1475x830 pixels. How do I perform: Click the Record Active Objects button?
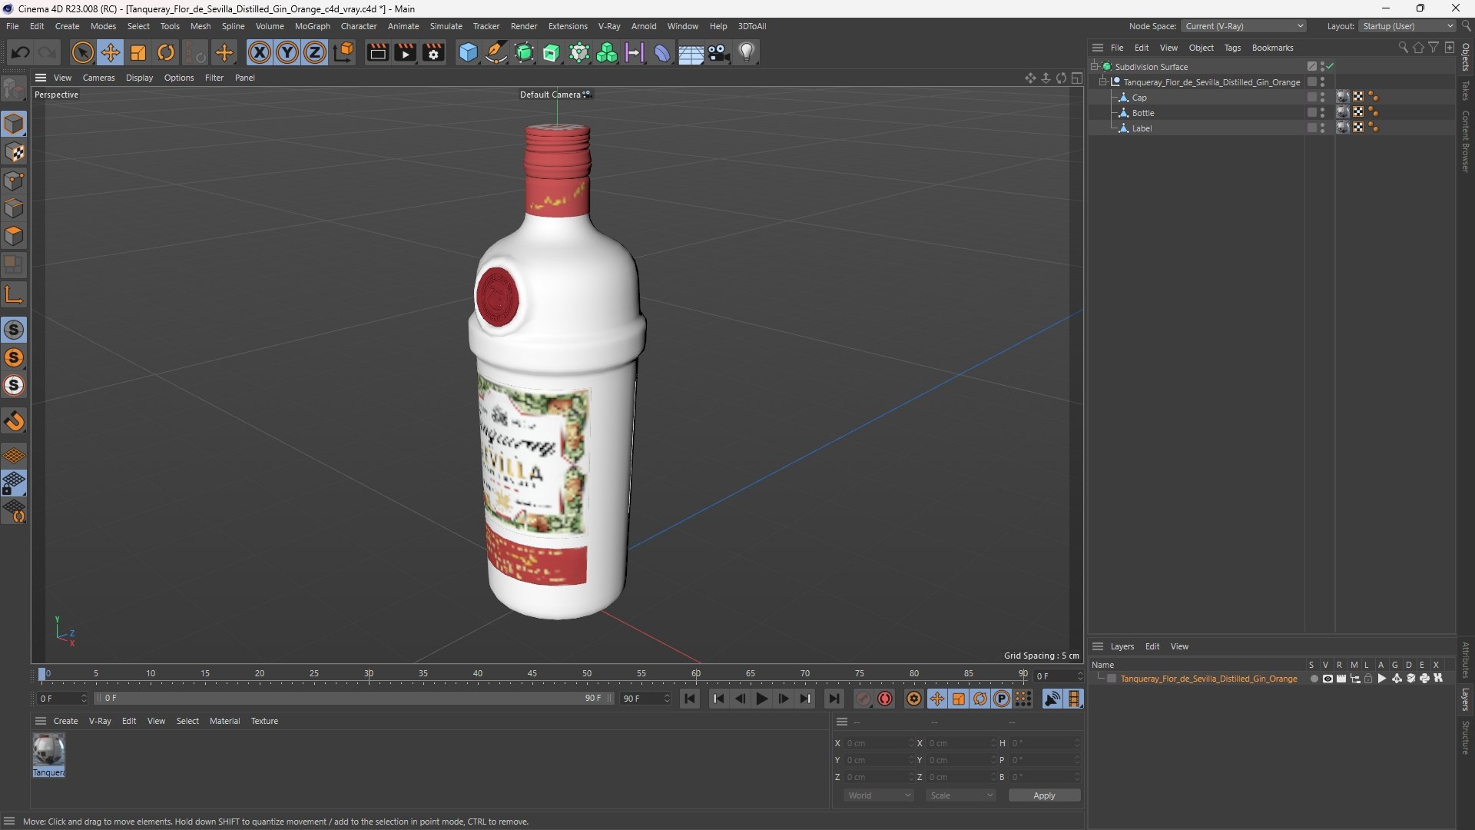pyautogui.click(x=863, y=699)
